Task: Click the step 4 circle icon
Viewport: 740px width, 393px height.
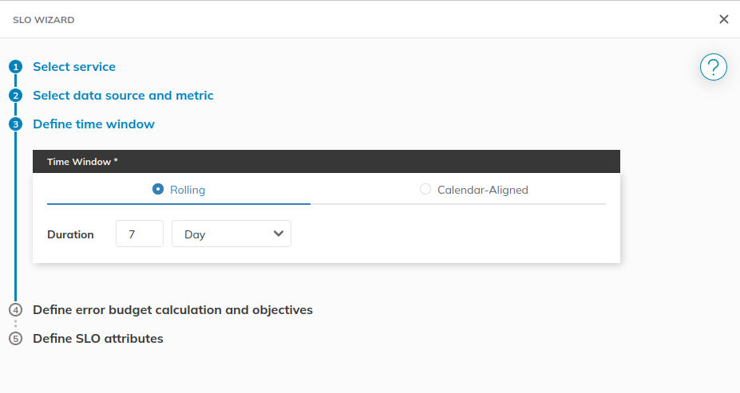Action: [16, 310]
